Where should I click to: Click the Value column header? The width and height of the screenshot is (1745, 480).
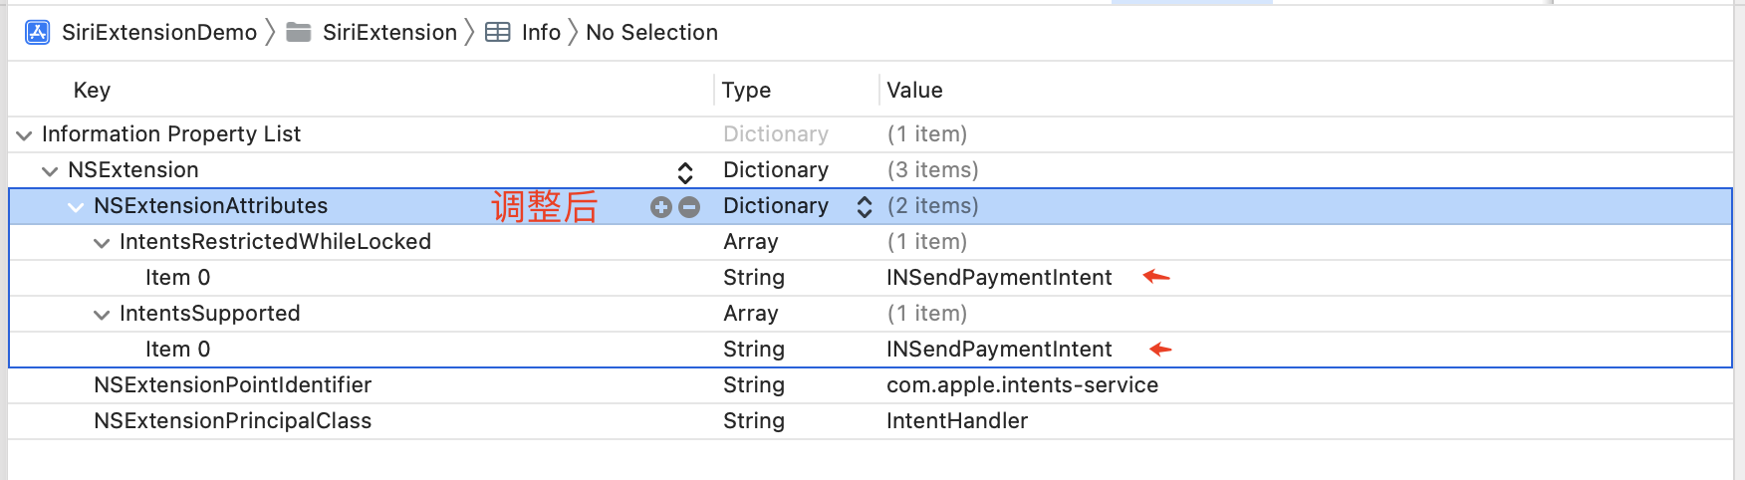click(x=914, y=91)
